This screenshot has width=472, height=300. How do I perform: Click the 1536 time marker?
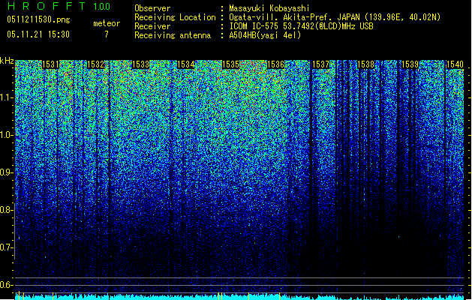(x=275, y=64)
